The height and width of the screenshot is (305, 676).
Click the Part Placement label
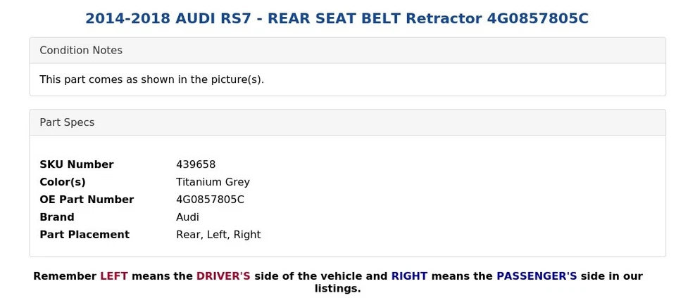[x=84, y=235]
